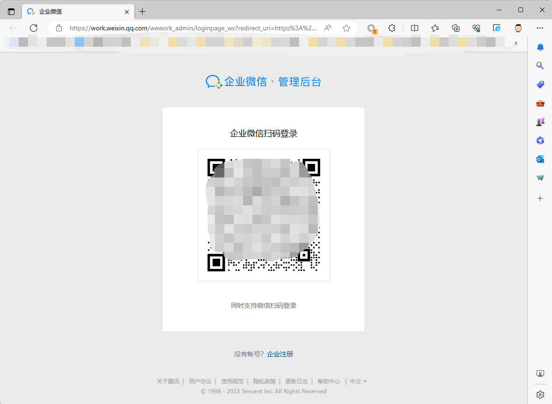Enable split screen view
552x404 pixels.
pos(415,28)
